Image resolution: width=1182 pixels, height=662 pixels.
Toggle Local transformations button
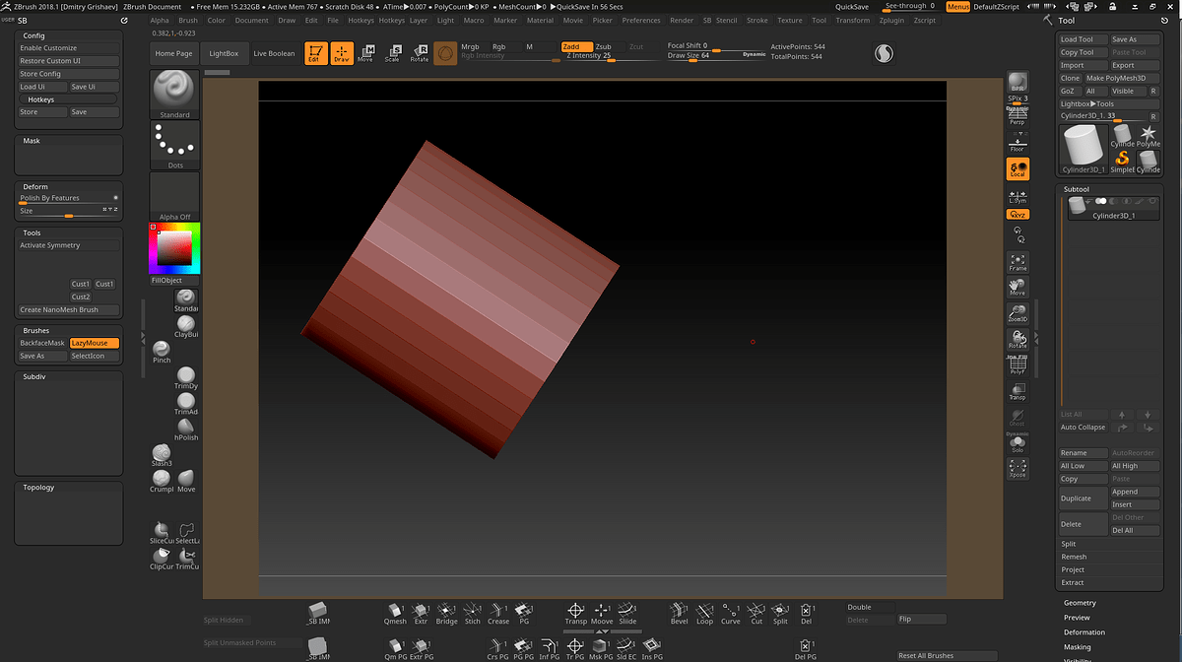1018,169
